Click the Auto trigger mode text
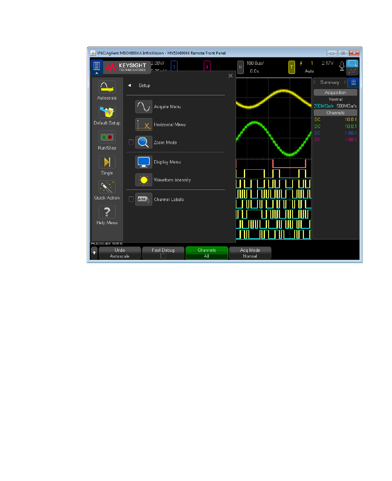This screenshot has width=392, height=481. 309,71
